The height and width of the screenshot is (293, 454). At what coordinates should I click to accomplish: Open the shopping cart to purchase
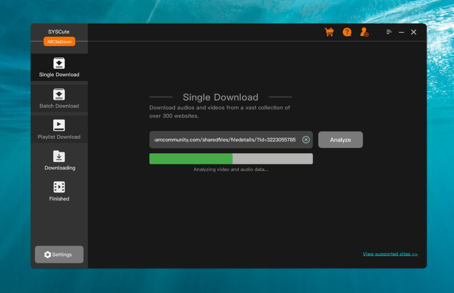coord(329,32)
